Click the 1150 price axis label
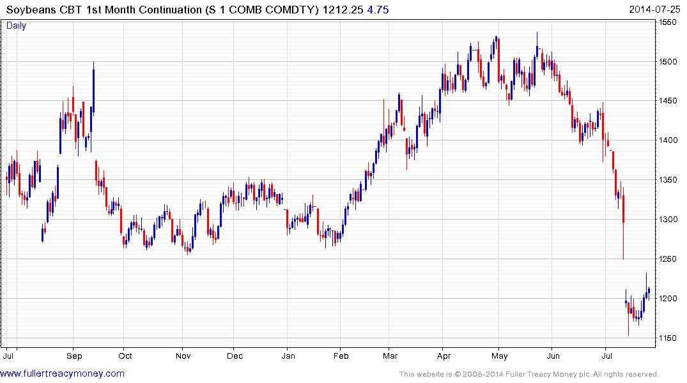The width and height of the screenshot is (687, 383). tap(668, 338)
